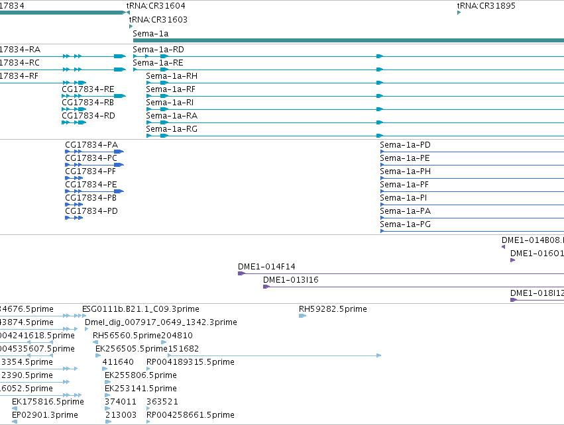Click the 213003 feature label
Viewport: 564px width, 425px height.
[x=121, y=415]
